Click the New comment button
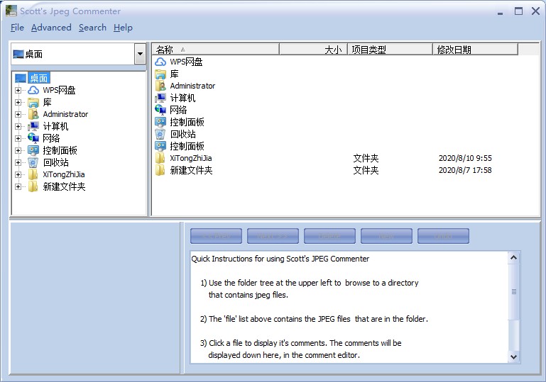Screen dimensions: 546x382 tap(386, 236)
